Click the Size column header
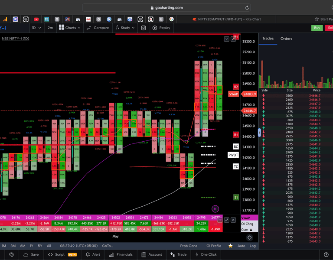Image resolution: width=333 pixels, height=260 pixels. (x=290, y=90)
